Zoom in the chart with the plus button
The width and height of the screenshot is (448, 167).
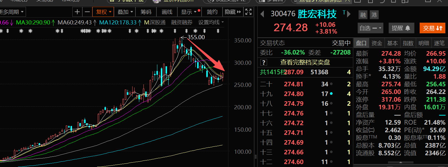click(x=77, y=12)
